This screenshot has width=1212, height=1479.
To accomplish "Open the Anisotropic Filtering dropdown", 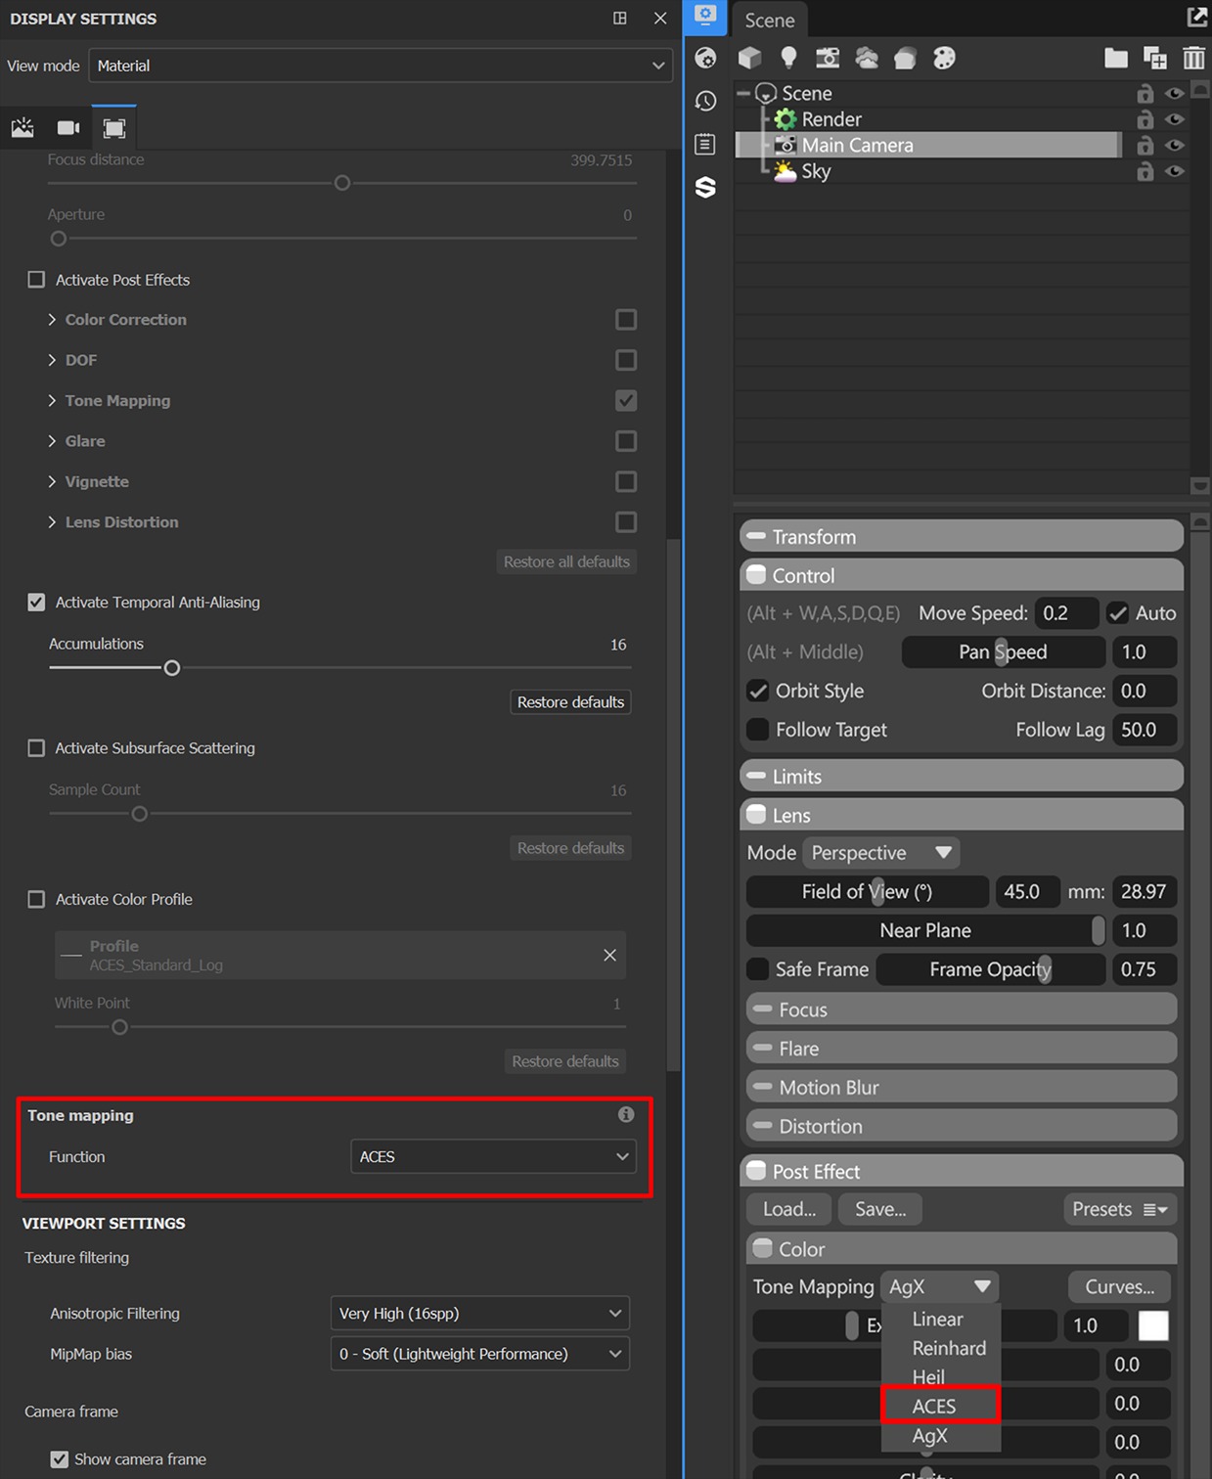I will pyautogui.click(x=479, y=1313).
